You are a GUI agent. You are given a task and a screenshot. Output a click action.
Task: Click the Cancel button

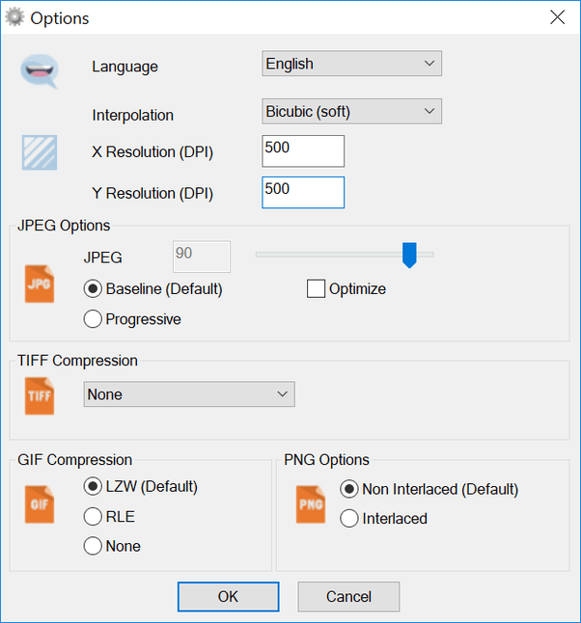click(x=348, y=597)
